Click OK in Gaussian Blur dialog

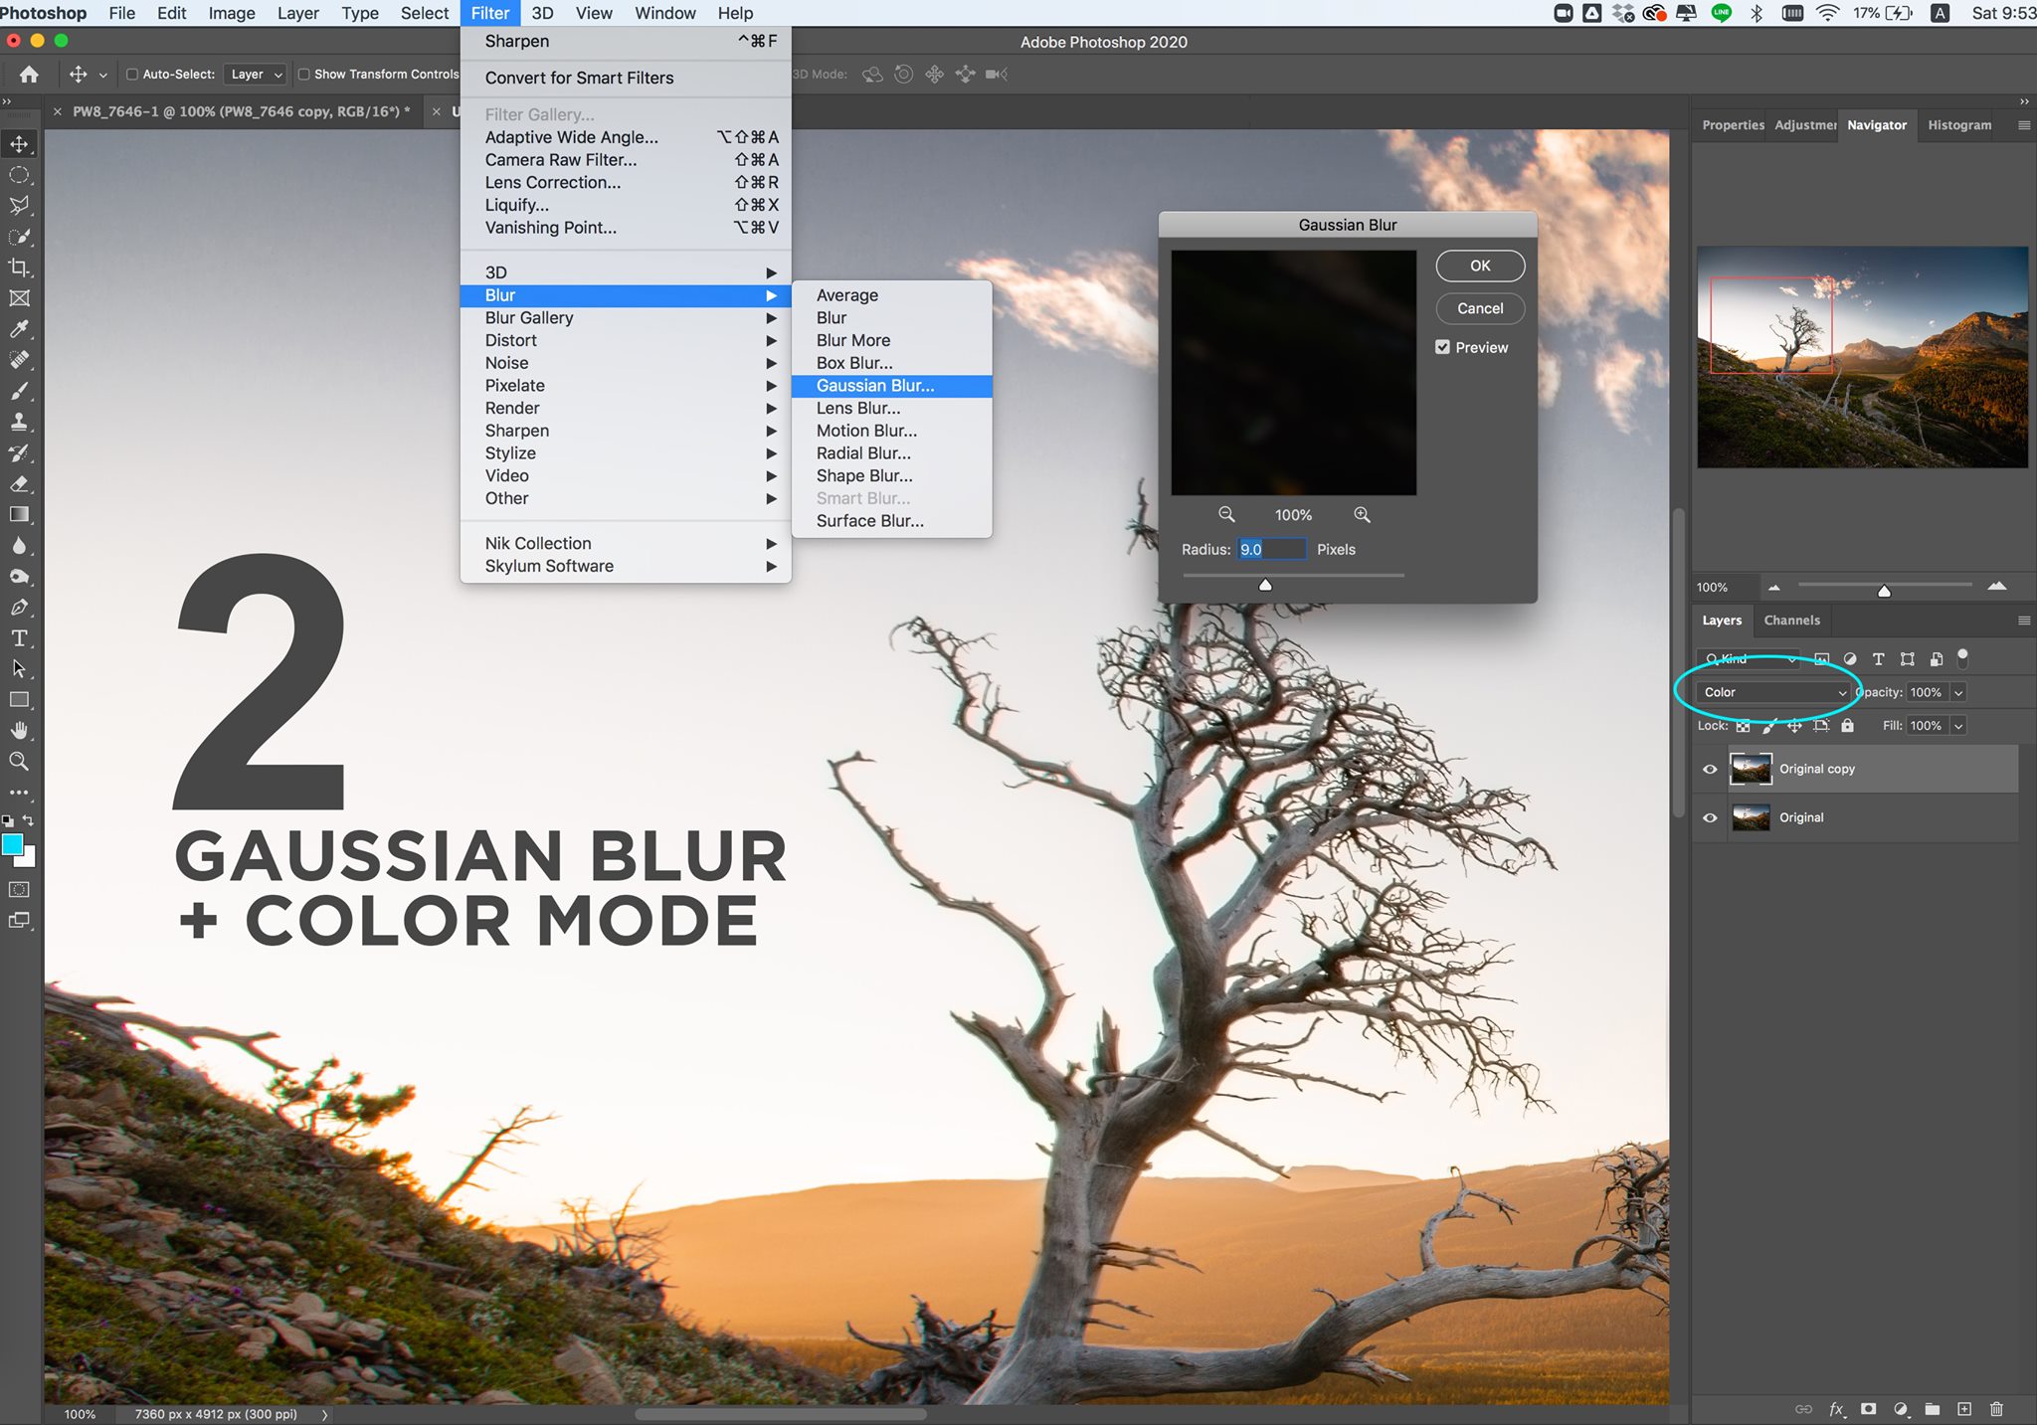[x=1480, y=266]
